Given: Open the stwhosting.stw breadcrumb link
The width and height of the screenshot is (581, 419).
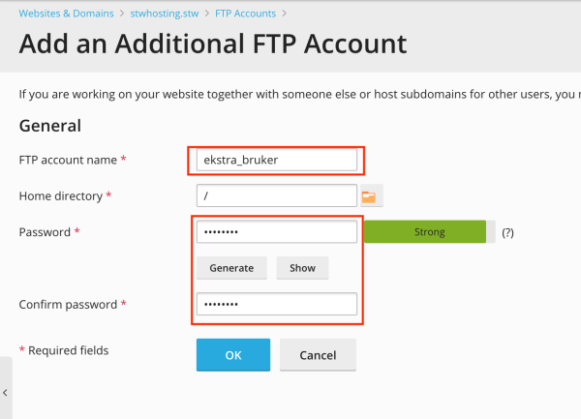Looking at the screenshot, I should [x=165, y=14].
